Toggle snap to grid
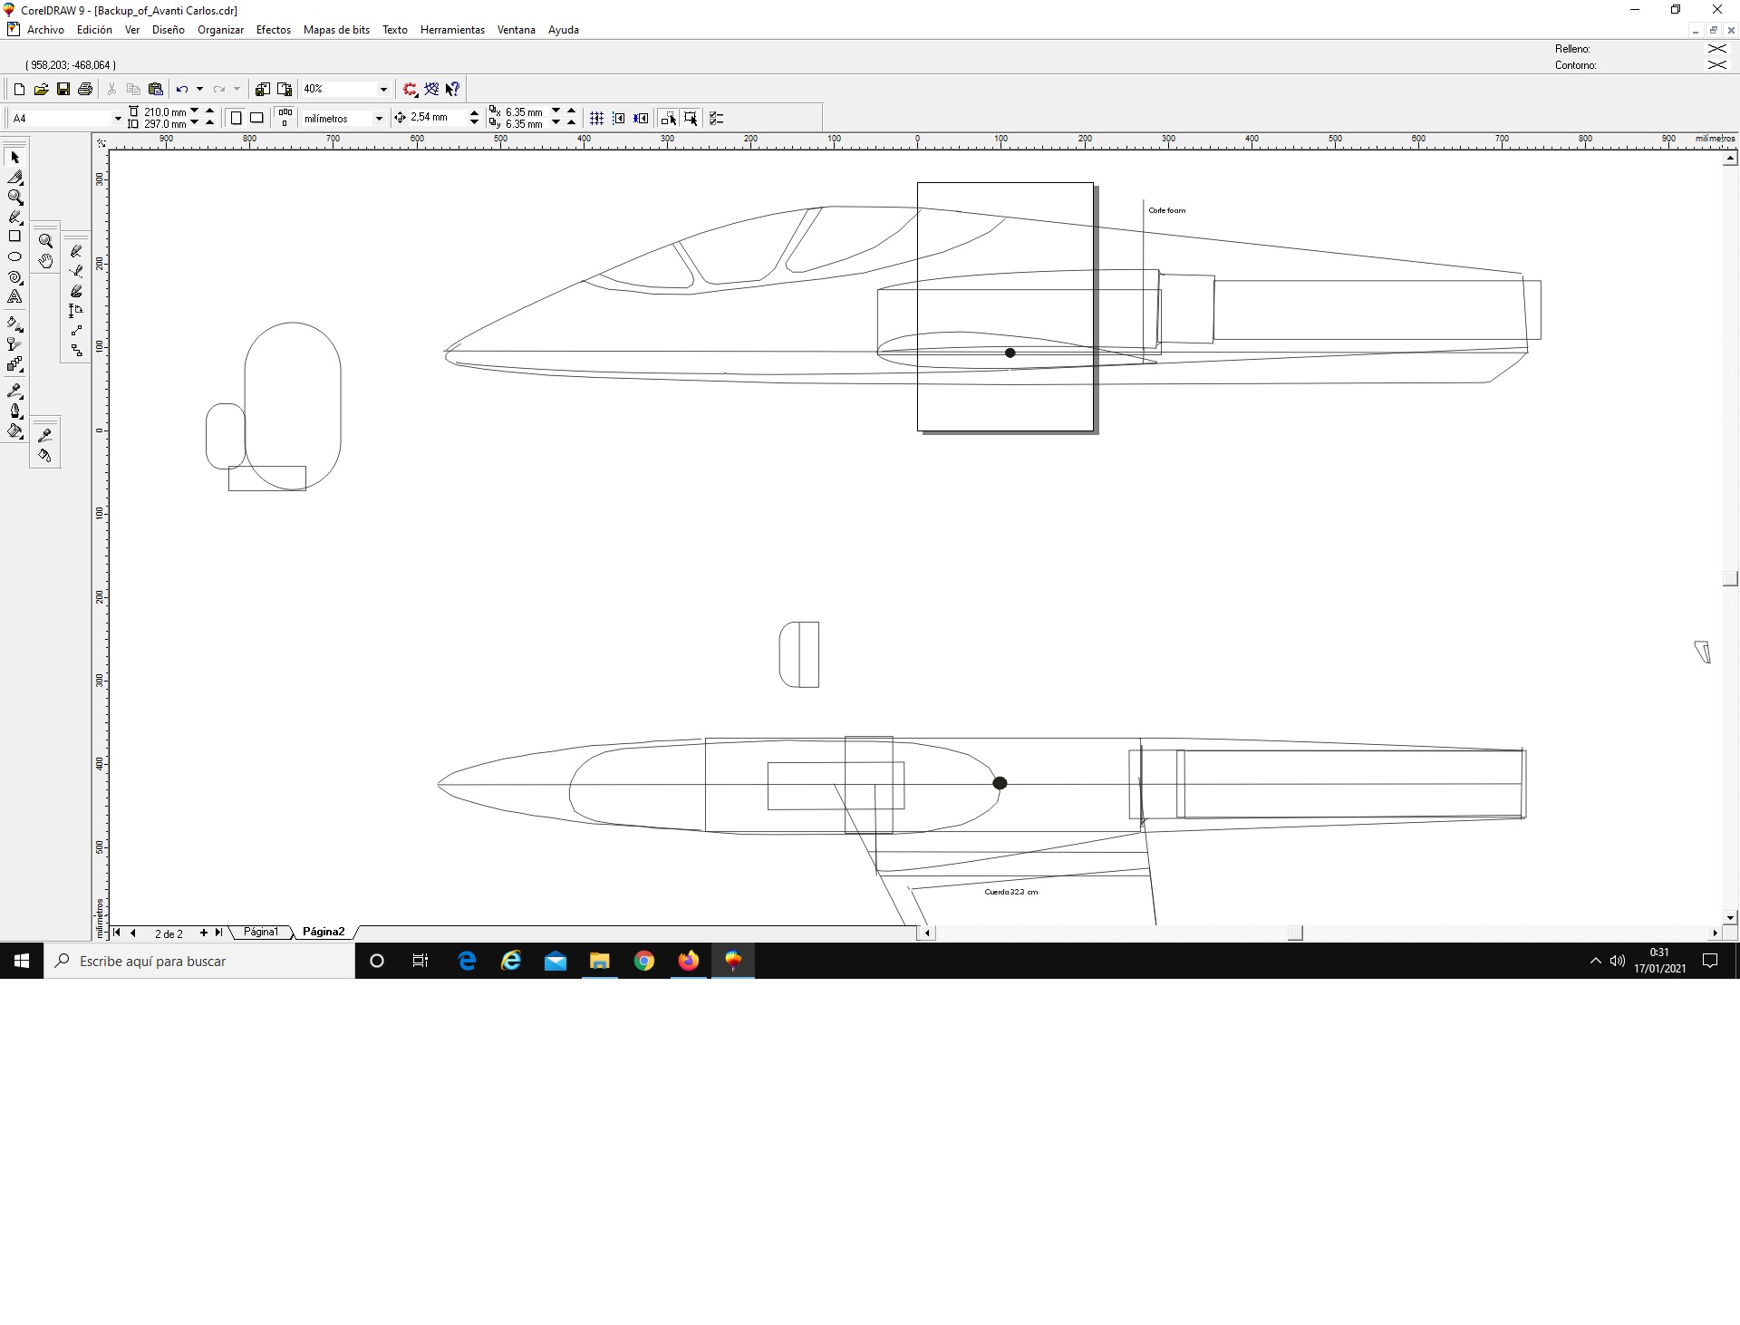The image size is (1740, 1325). click(x=596, y=118)
